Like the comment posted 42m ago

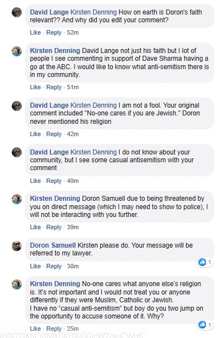point(35,134)
